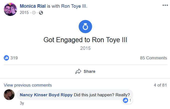Open Monica Rial's profile link
This screenshot has width=170, height=109.
[33, 6]
